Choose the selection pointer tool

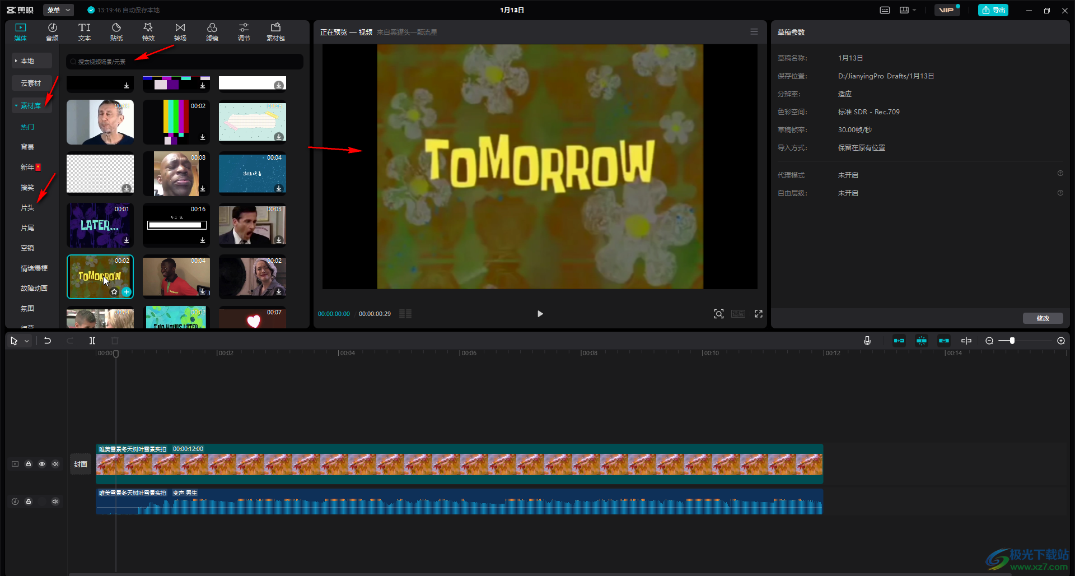[x=14, y=341]
